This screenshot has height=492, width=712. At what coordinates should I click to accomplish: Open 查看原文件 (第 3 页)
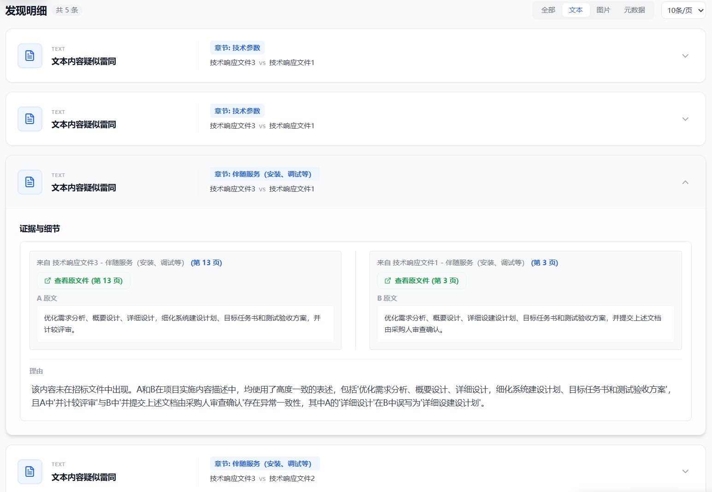[422, 281]
